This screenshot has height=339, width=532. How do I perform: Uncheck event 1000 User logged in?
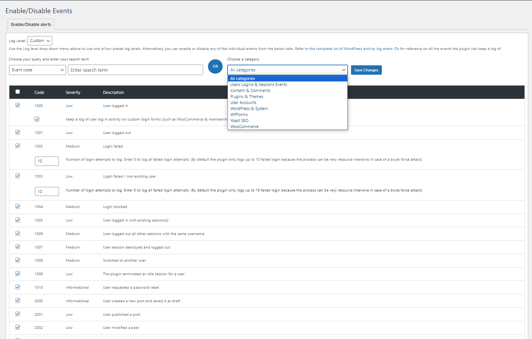(x=18, y=105)
